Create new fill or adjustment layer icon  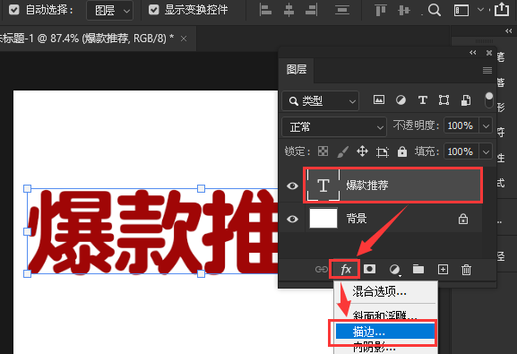[x=394, y=270]
